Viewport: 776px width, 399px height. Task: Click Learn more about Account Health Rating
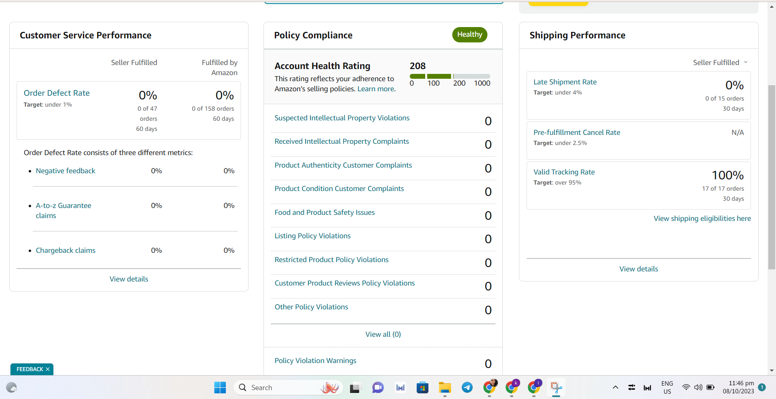(375, 89)
